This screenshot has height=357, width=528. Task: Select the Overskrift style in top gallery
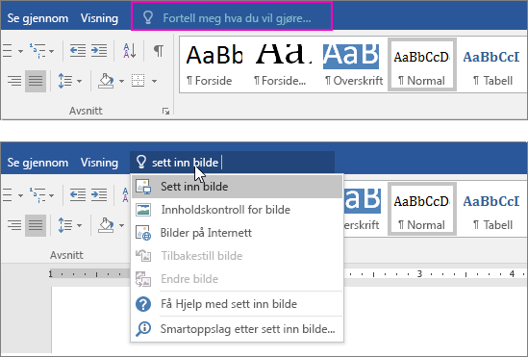pos(353,64)
